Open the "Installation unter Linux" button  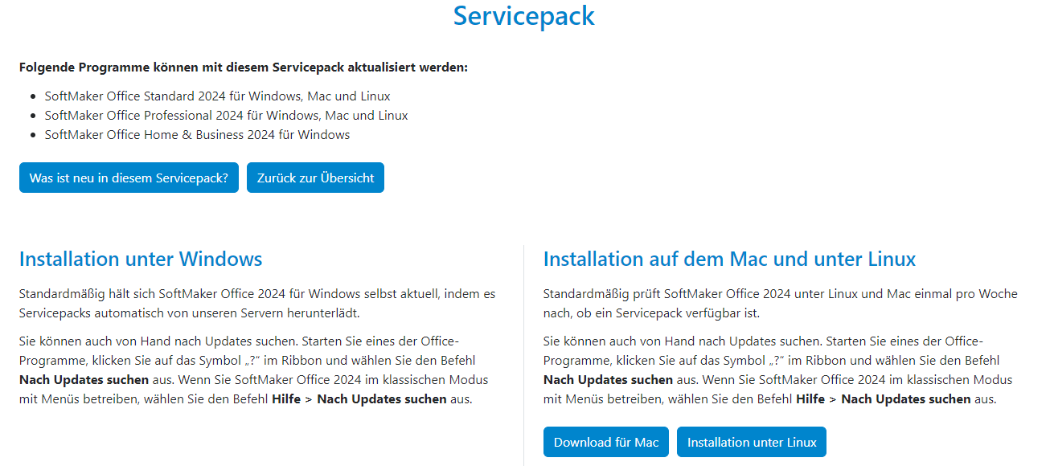tap(751, 442)
